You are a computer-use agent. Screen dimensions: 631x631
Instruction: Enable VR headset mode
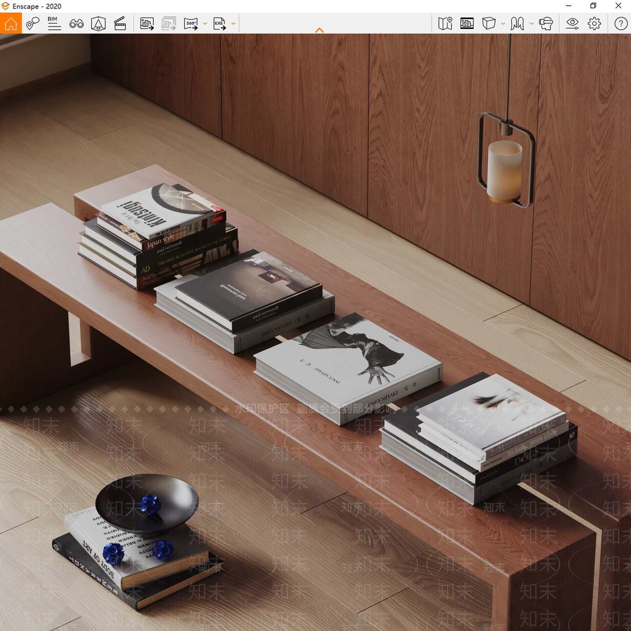click(x=546, y=24)
